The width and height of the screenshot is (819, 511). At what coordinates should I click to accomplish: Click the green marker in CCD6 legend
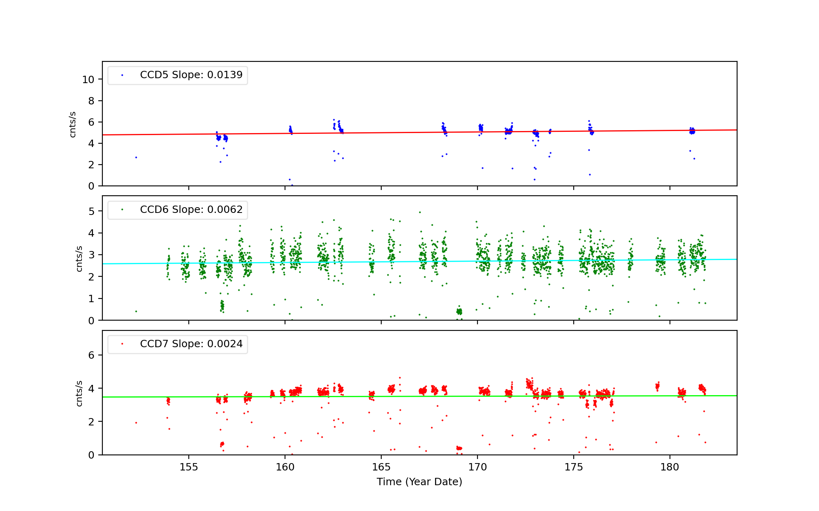tap(122, 210)
